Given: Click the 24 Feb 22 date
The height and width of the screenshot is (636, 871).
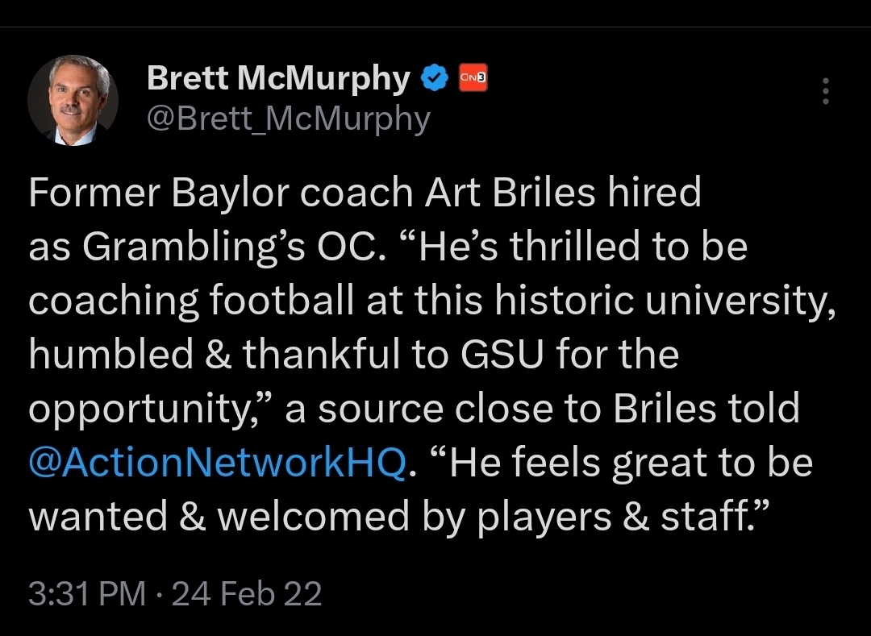Looking at the screenshot, I should point(247,594).
